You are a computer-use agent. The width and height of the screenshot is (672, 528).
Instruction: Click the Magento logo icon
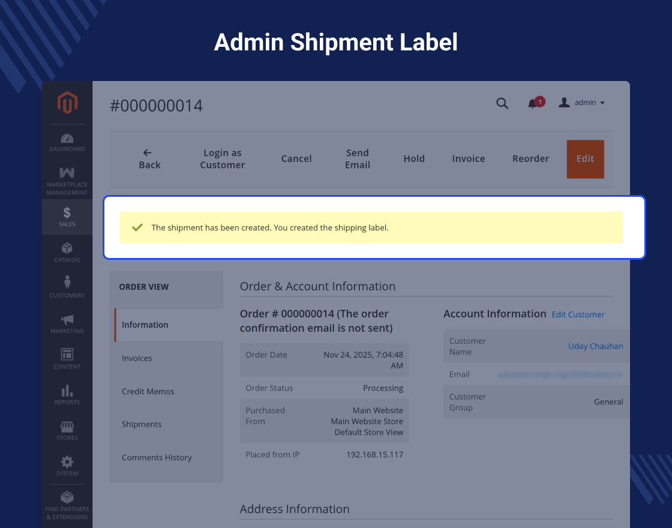67,103
